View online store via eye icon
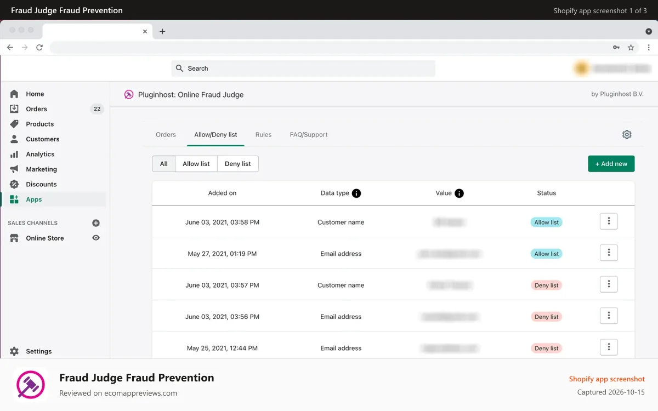 point(96,238)
